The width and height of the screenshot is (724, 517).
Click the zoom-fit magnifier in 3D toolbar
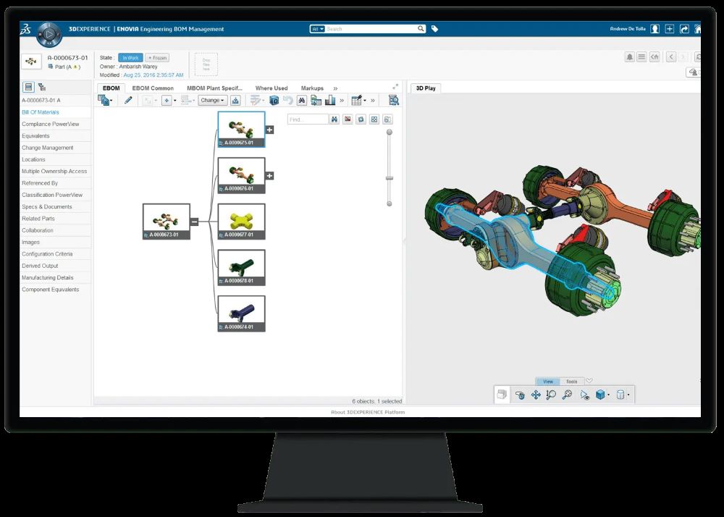coord(567,395)
